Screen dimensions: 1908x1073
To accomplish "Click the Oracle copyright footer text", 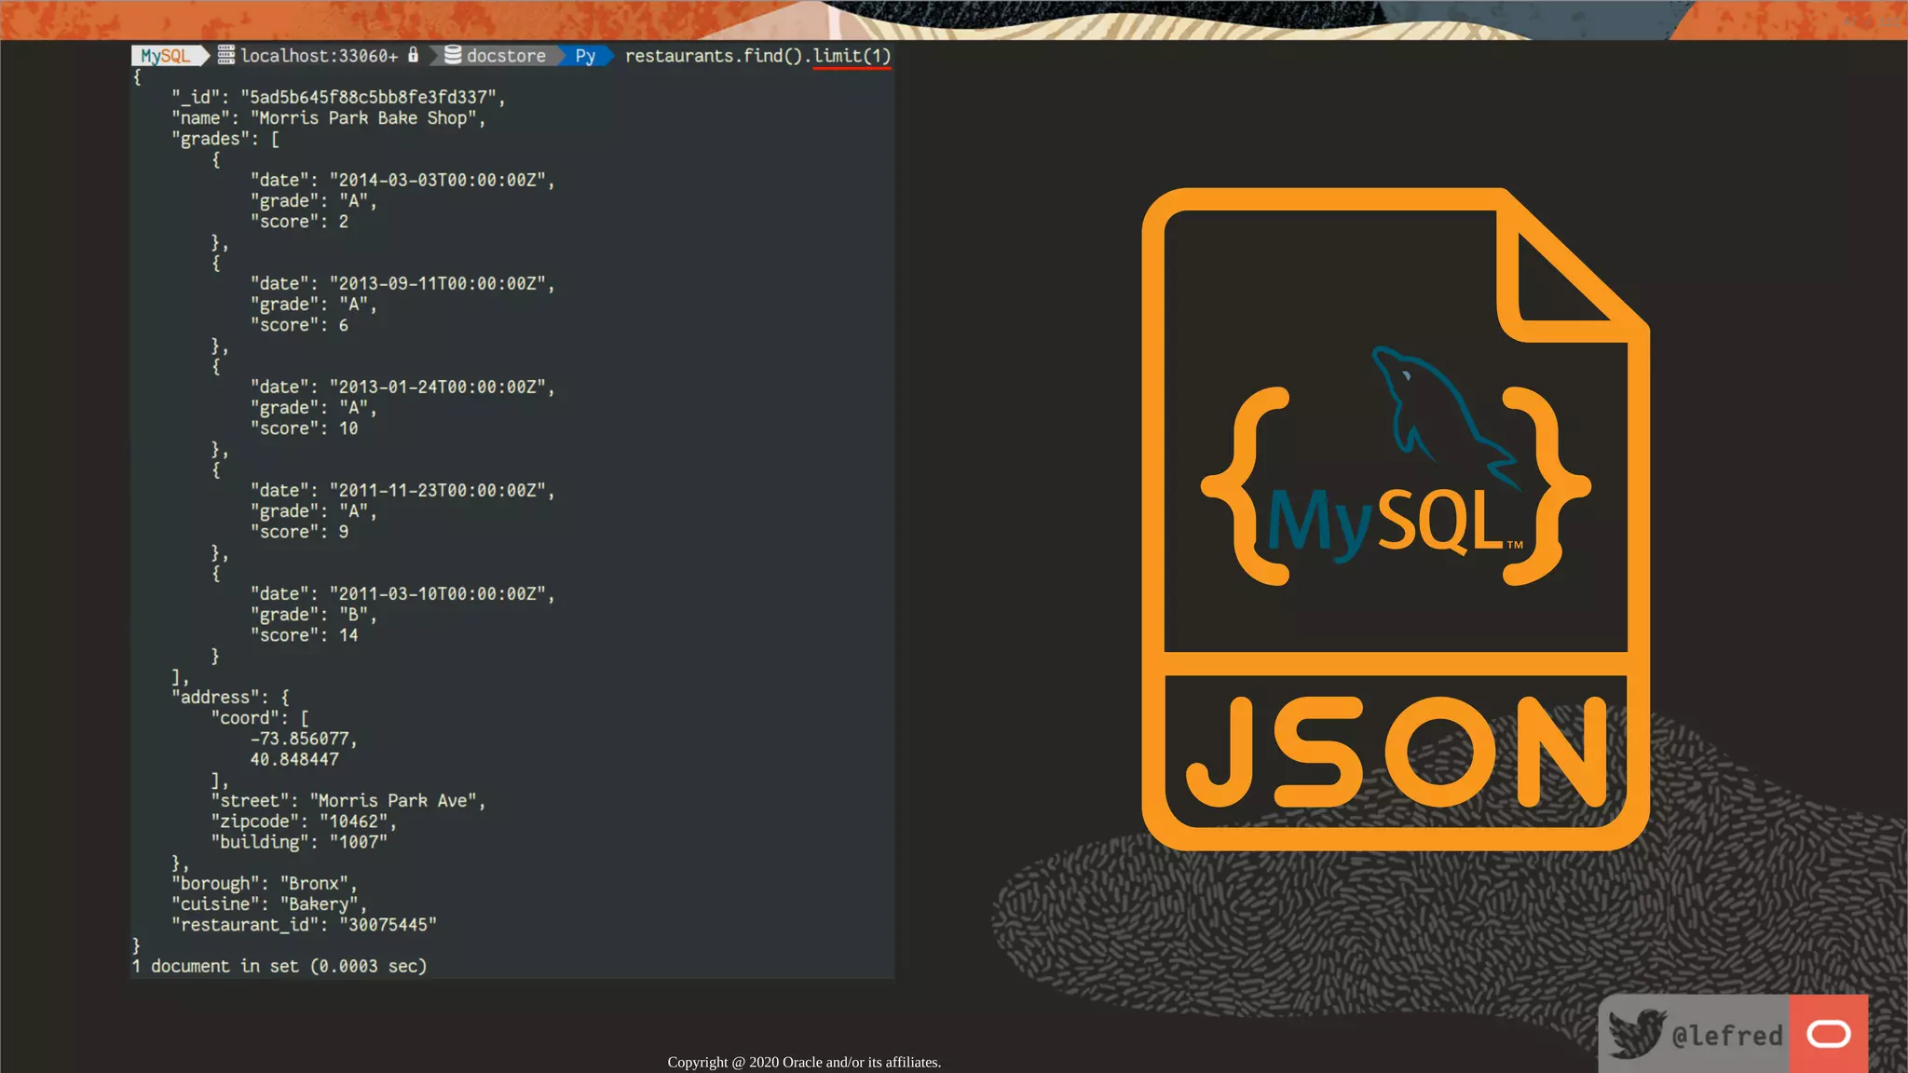I will coord(804,1062).
